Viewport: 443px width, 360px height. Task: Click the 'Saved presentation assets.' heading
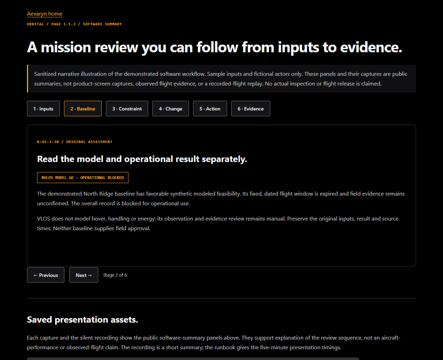(x=82, y=319)
